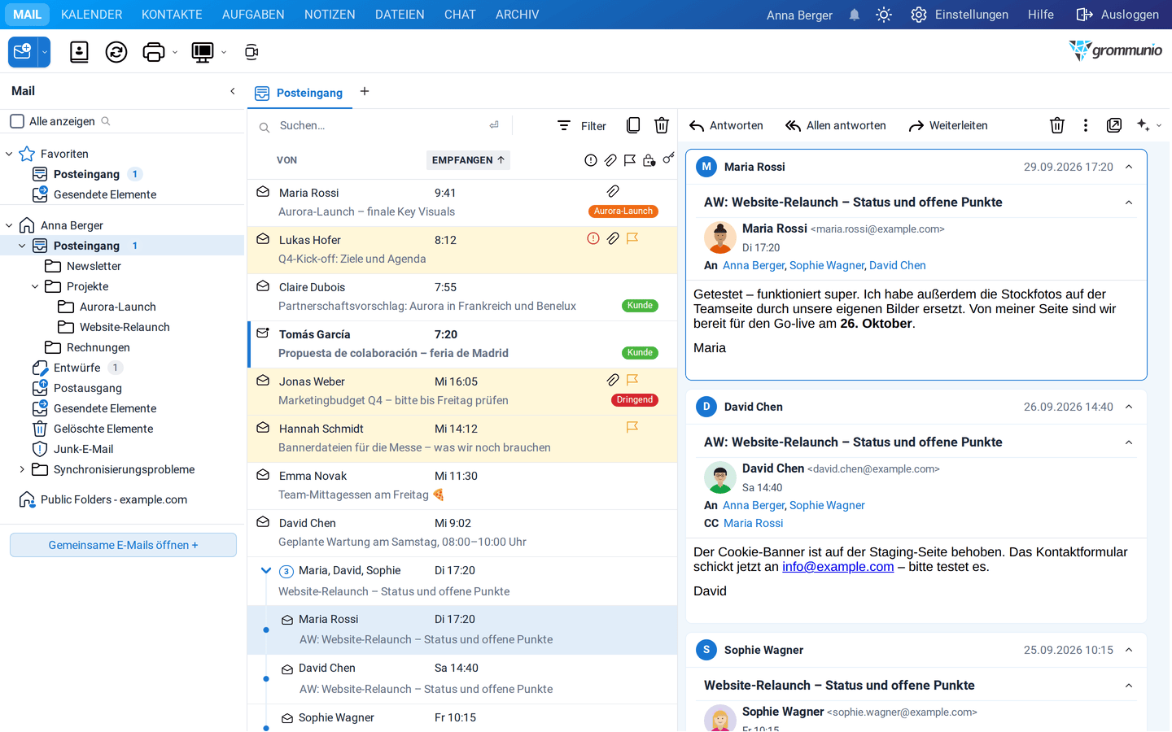
Task: Sort by the attachment column paperclip icon
Action: (610, 160)
